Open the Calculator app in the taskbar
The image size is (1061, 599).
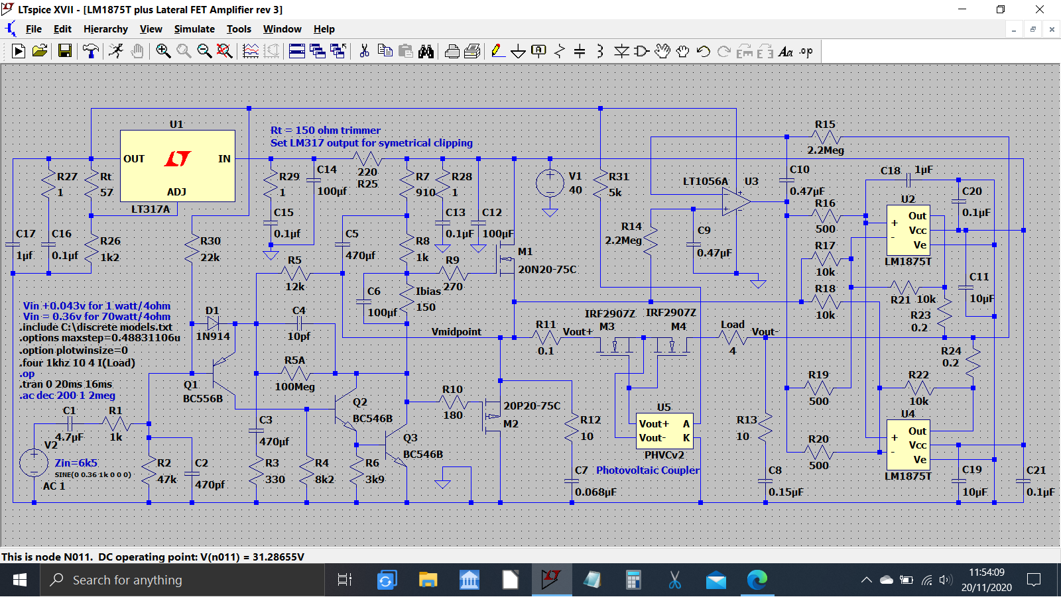pos(633,580)
